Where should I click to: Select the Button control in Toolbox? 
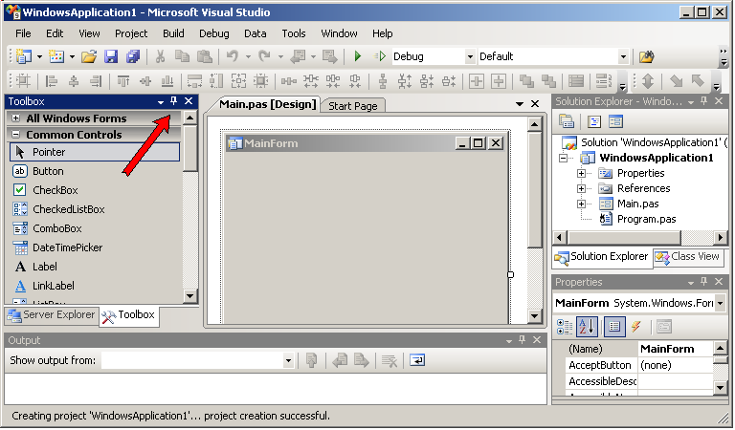click(x=48, y=171)
